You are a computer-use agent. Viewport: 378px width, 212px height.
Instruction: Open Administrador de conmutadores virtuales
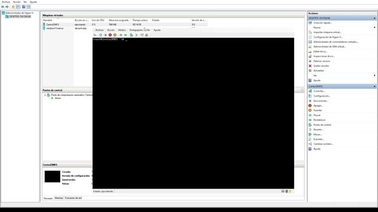pyautogui.click(x=336, y=42)
